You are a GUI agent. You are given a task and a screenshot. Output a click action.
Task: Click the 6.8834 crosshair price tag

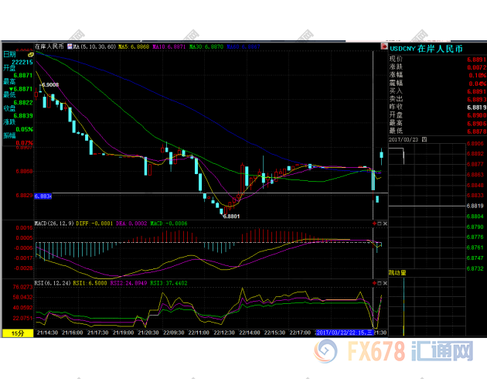(43, 196)
